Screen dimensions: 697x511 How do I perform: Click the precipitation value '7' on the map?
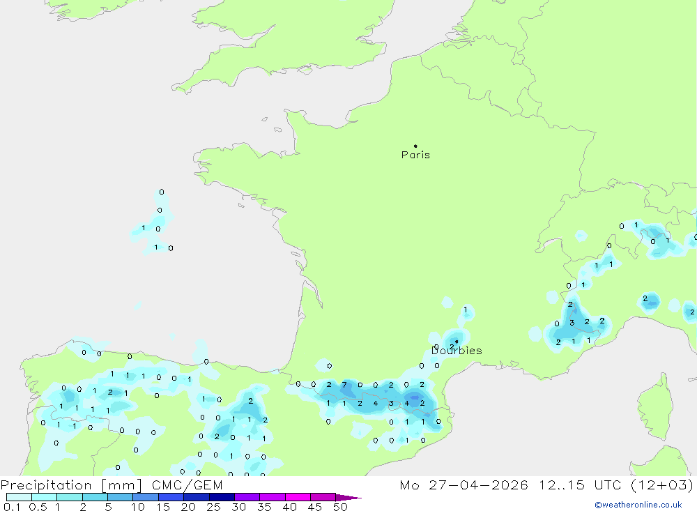(x=344, y=385)
